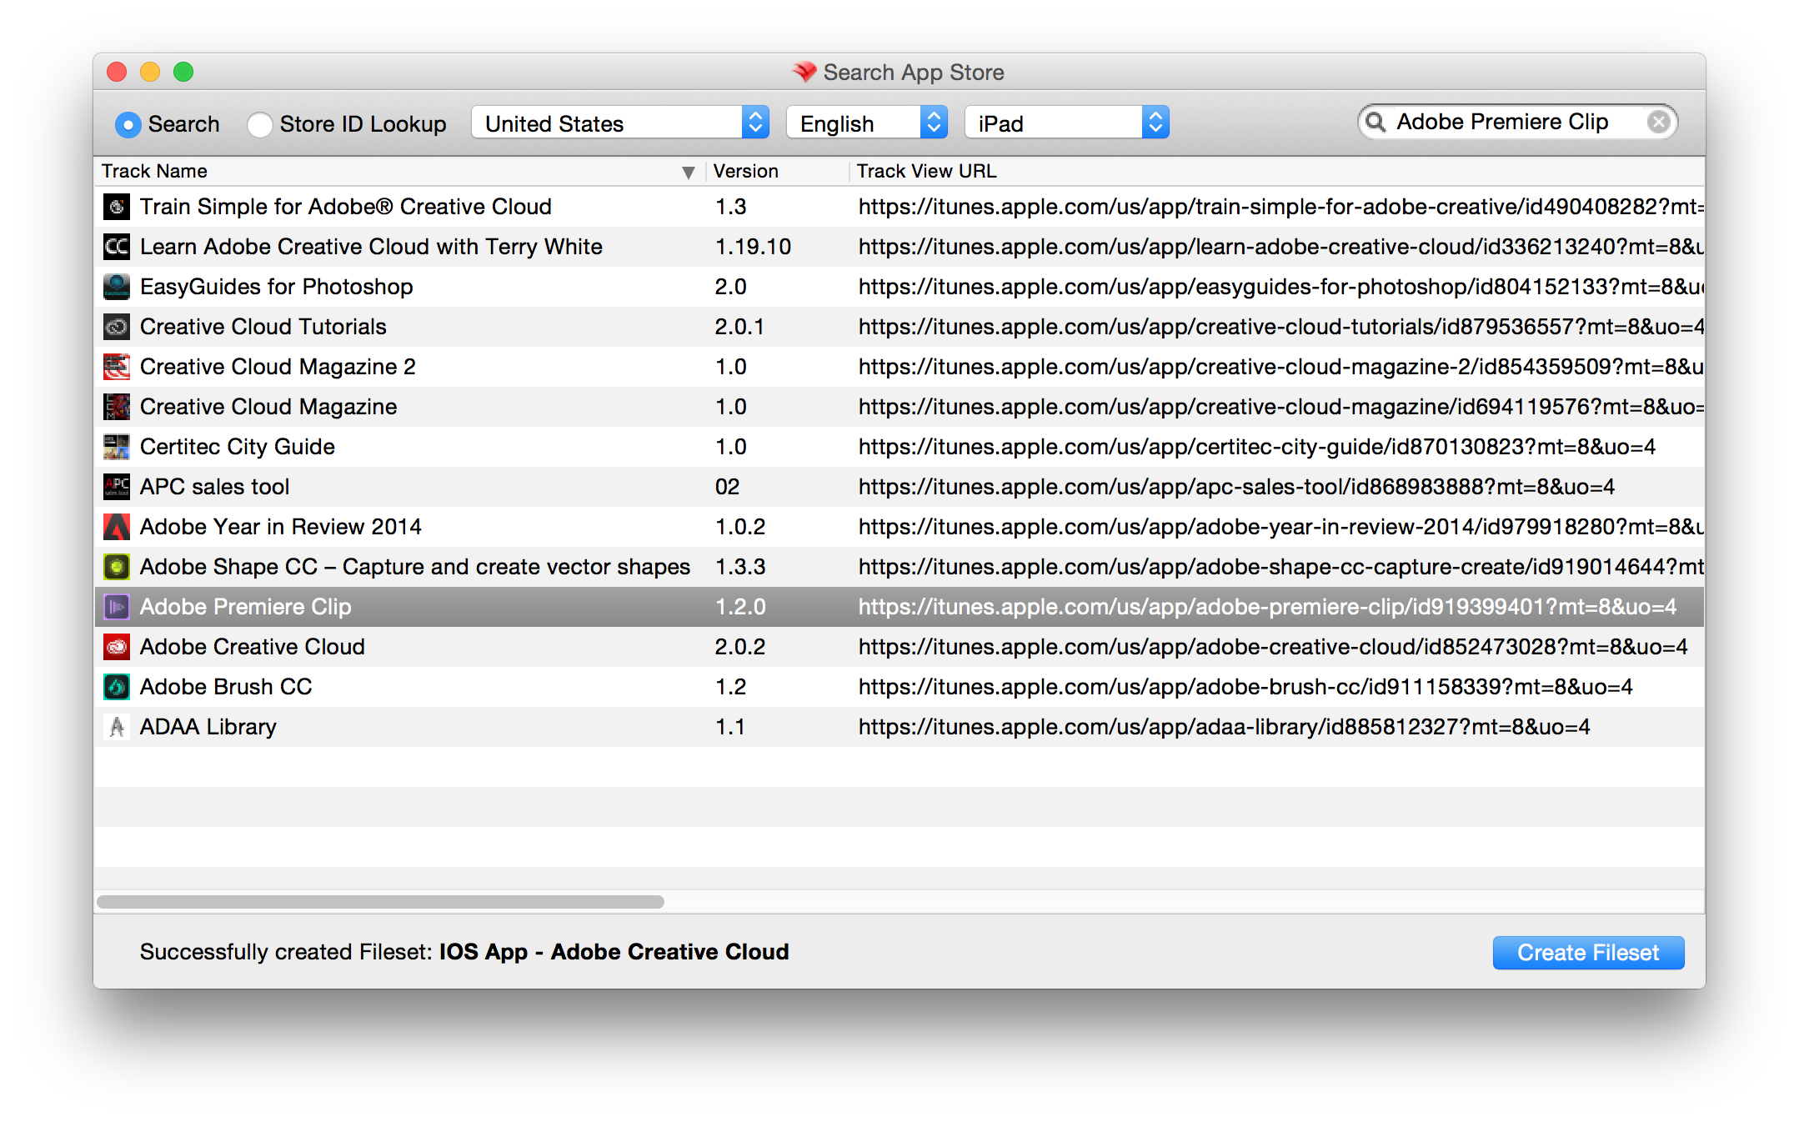The height and width of the screenshot is (1122, 1799).
Task: Open the English language dropdown
Action: coord(866,123)
